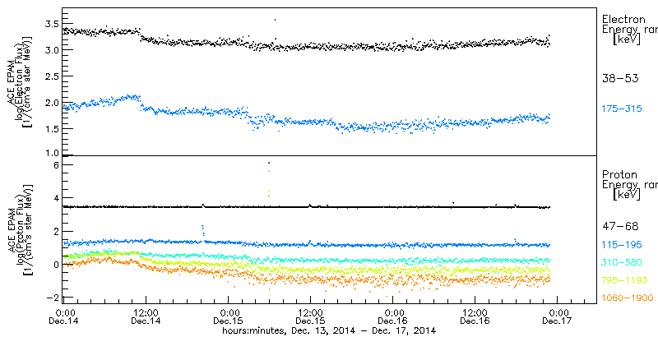
Task: Click the '0:00 Dec.17' time axis label
Action: 558,316
